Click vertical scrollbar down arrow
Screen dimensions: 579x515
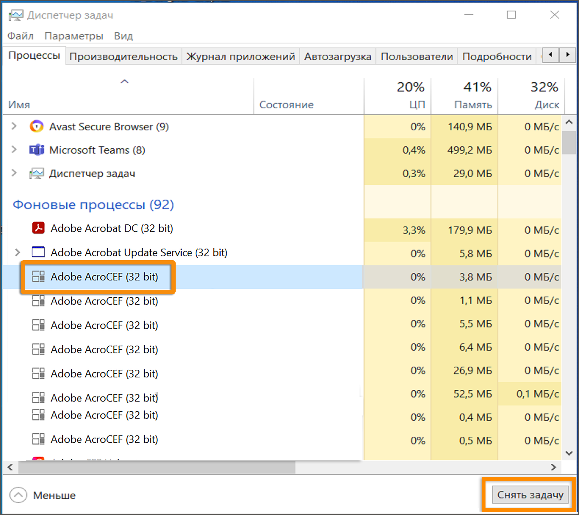pos(569,453)
